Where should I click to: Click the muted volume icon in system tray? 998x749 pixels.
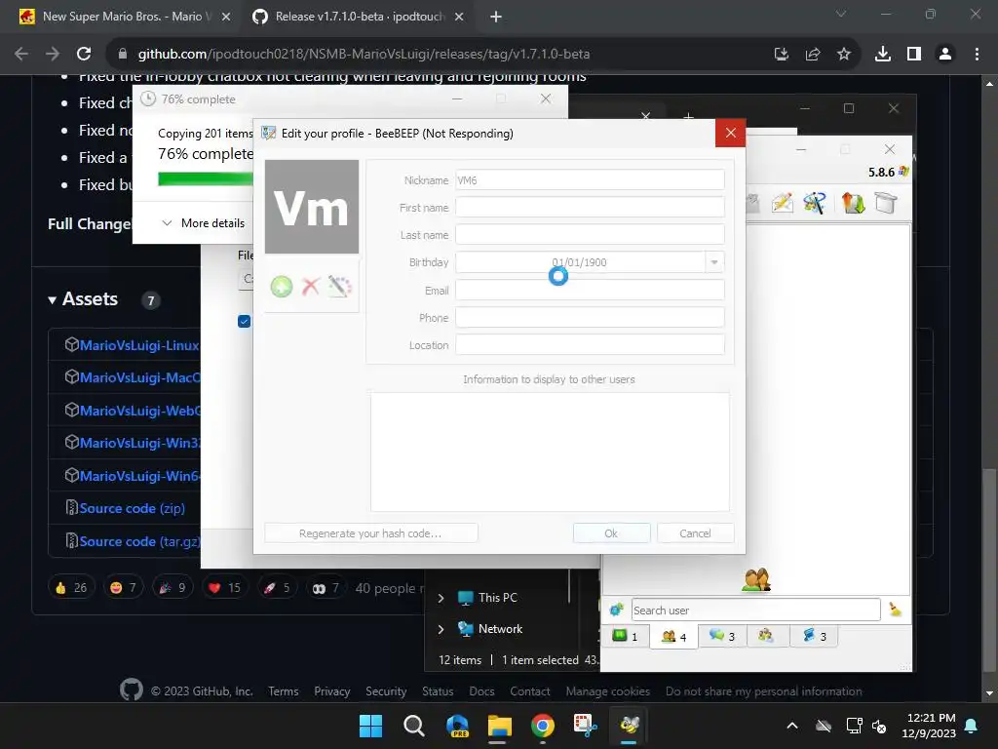point(879,726)
